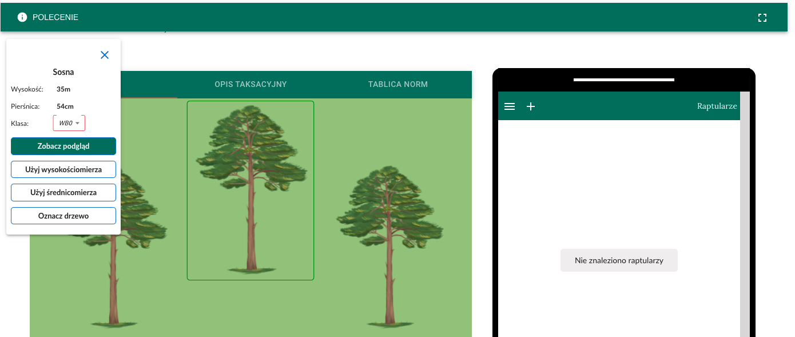The height and width of the screenshot is (337, 795).
Task: Open the Klasa WB0 dropdown
Action: pos(69,123)
